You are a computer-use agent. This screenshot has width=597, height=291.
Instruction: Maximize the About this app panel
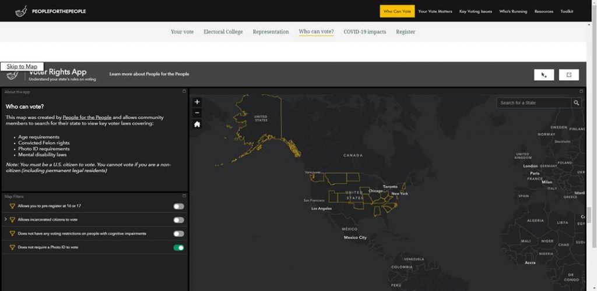pyautogui.click(x=184, y=91)
